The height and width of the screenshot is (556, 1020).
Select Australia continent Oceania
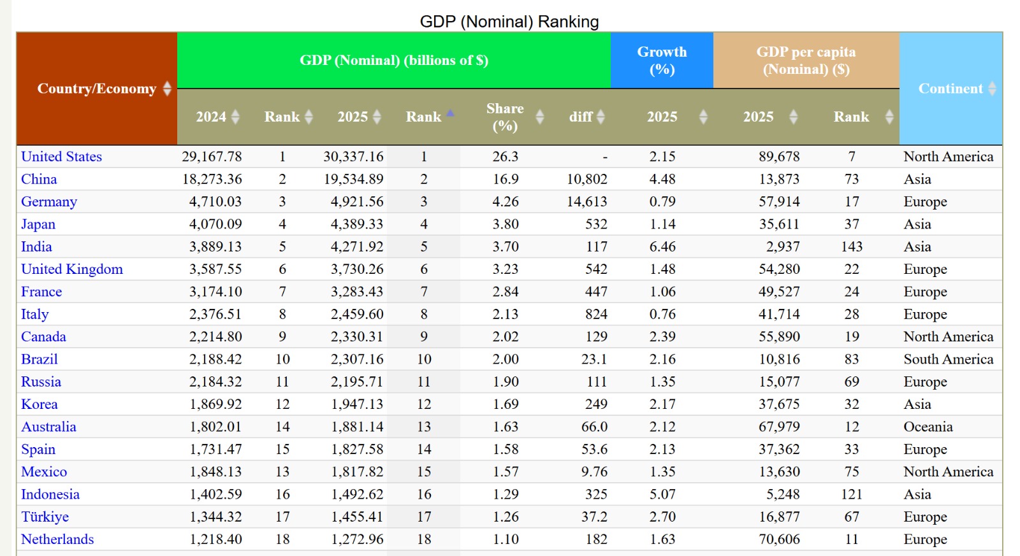click(x=928, y=427)
